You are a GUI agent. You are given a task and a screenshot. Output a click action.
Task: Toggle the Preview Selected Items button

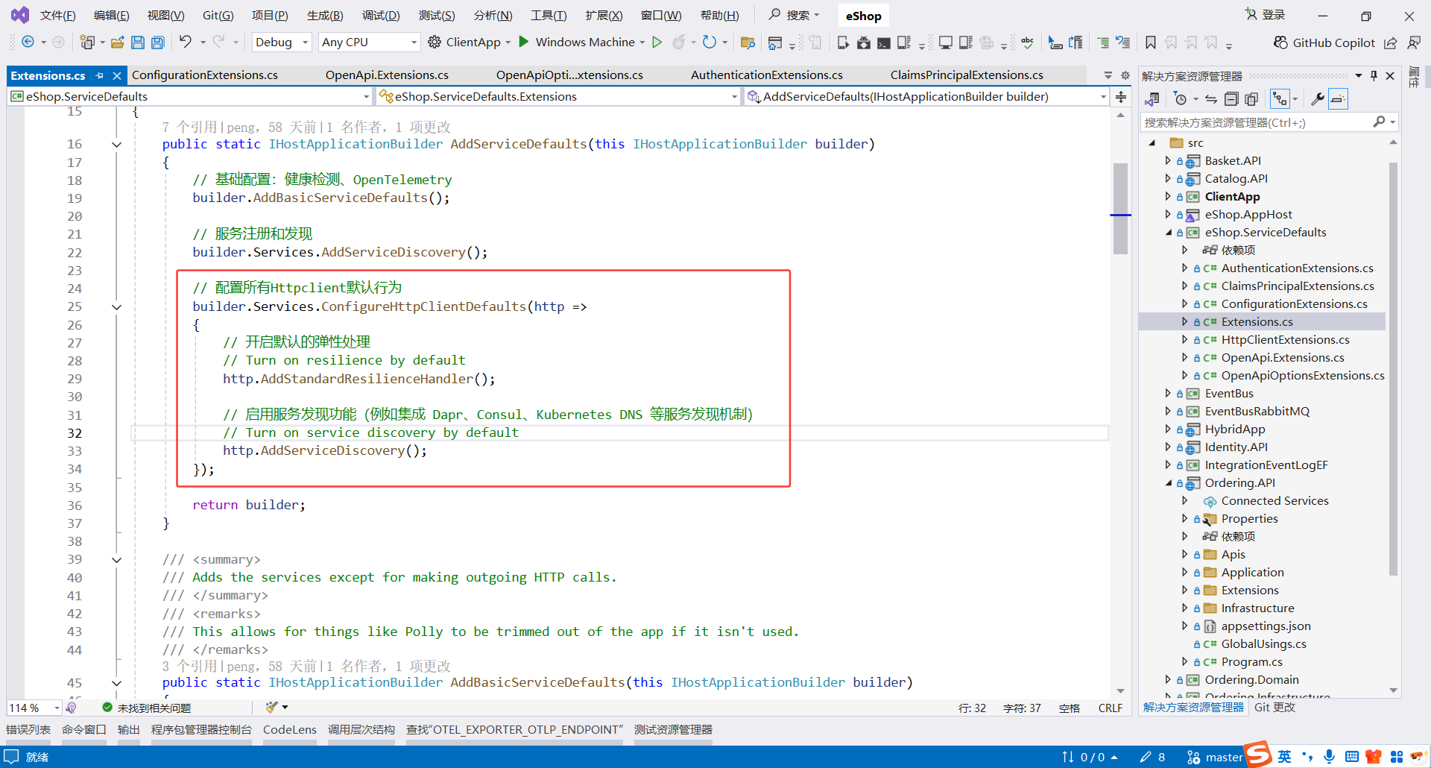[1339, 98]
